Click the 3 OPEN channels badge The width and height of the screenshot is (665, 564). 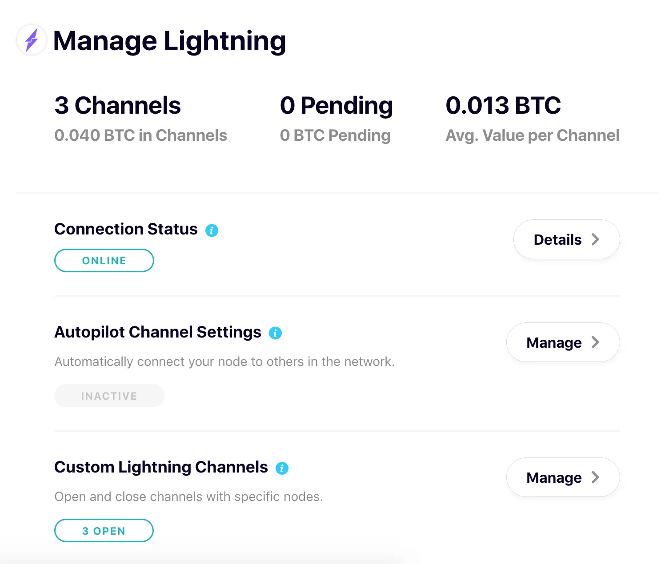coord(104,531)
